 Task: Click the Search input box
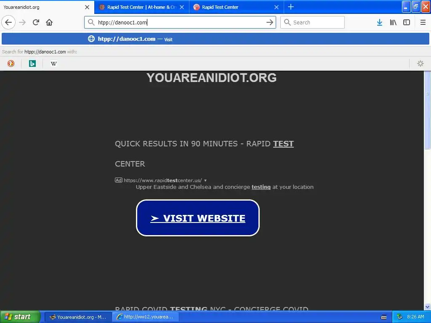[312, 22]
